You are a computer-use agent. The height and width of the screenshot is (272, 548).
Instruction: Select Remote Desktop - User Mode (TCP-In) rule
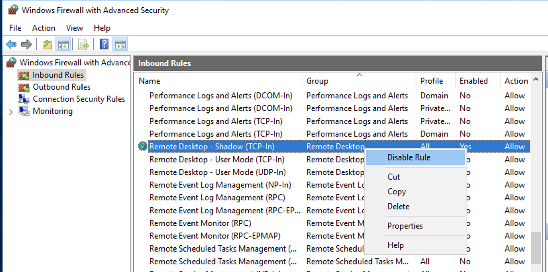tap(217, 160)
